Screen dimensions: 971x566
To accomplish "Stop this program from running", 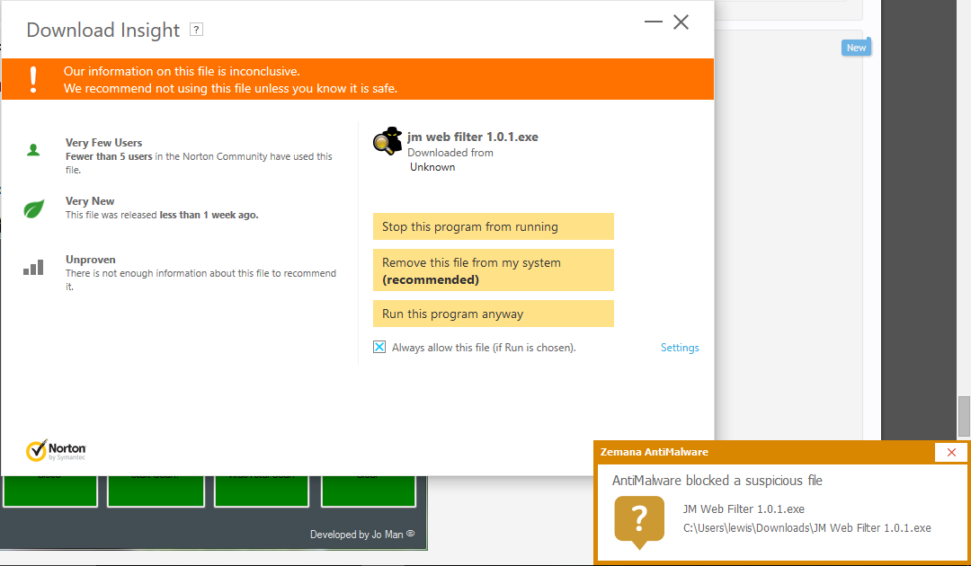I will tap(493, 226).
